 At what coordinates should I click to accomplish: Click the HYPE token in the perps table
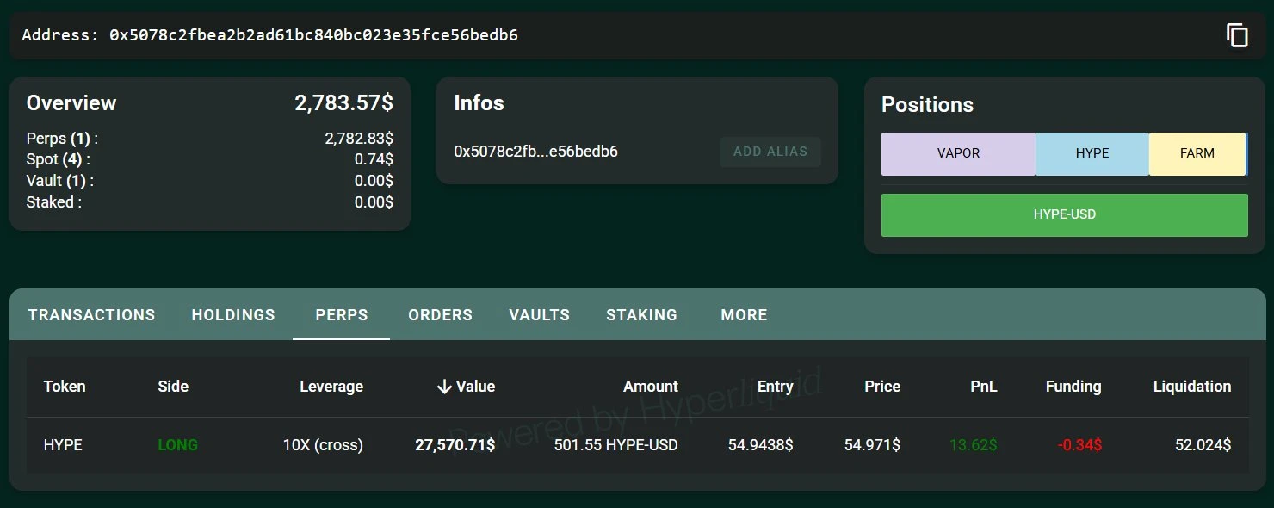(x=63, y=445)
